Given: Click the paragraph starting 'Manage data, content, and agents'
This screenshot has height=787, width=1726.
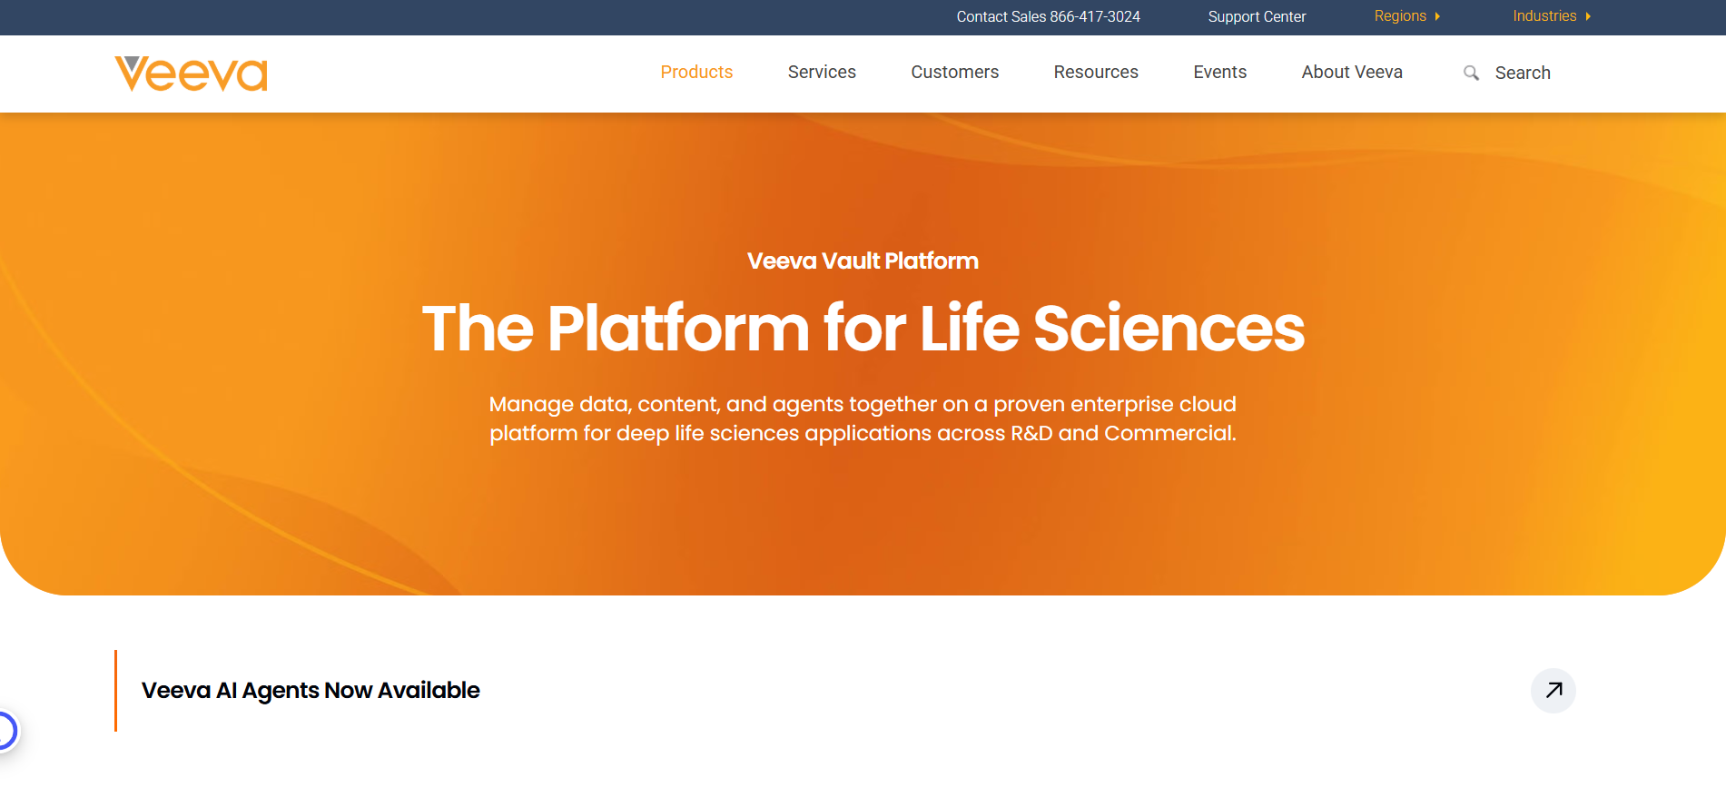Looking at the screenshot, I should click(863, 418).
